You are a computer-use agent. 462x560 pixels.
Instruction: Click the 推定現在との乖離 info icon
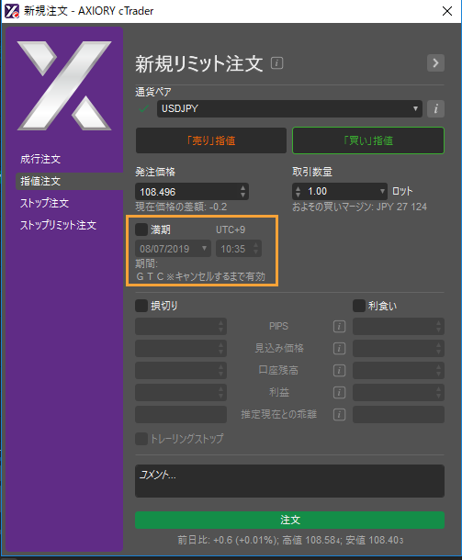339,415
